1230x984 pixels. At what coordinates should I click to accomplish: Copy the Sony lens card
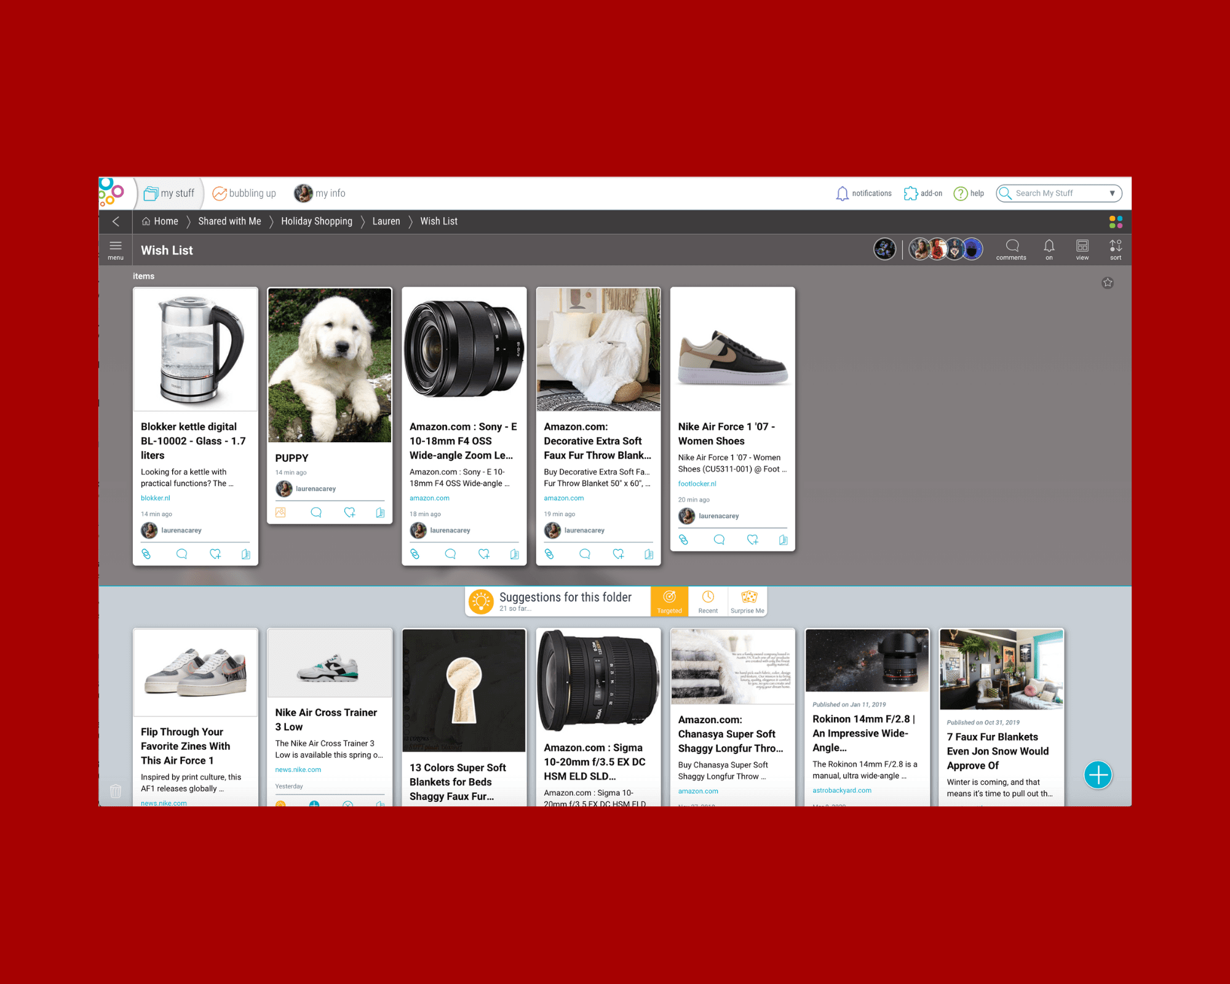[515, 554]
